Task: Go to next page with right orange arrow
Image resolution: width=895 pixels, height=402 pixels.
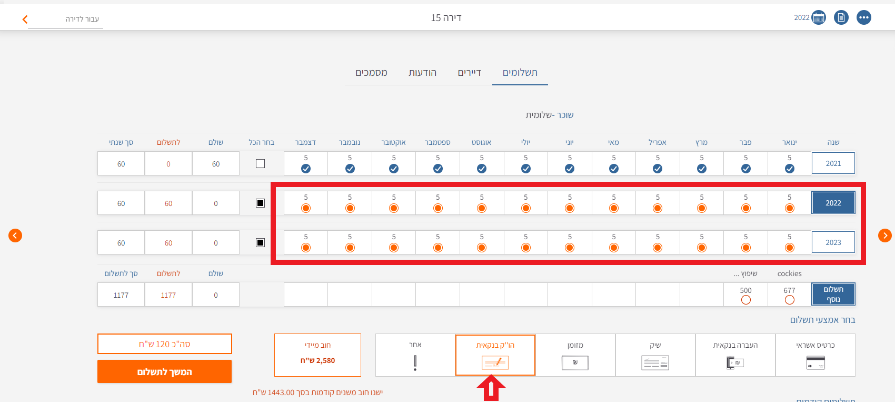Action: point(885,236)
